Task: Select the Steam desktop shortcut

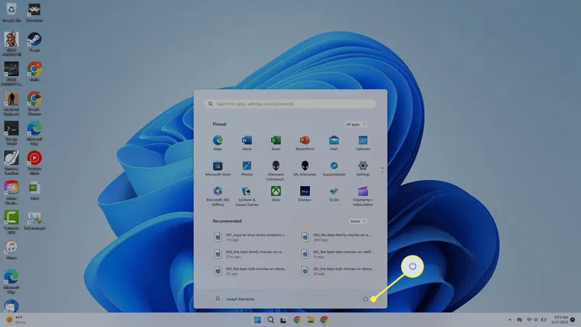Action: click(x=34, y=42)
